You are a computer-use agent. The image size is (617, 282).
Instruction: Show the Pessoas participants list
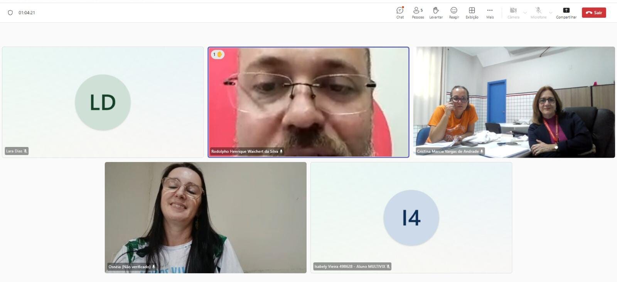418,13
